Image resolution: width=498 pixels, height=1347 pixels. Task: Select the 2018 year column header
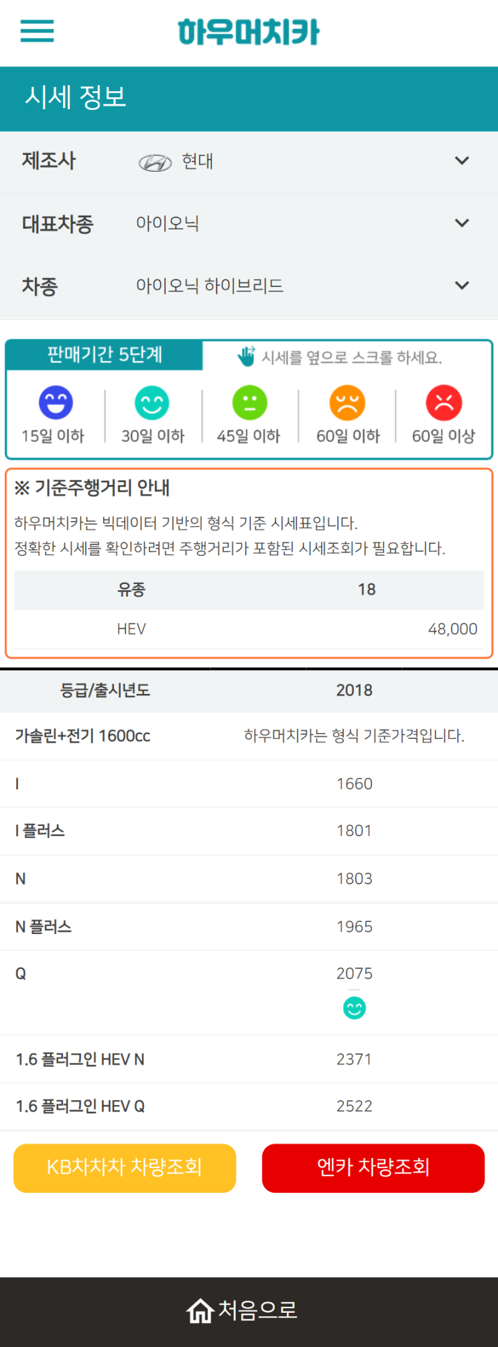354,690
